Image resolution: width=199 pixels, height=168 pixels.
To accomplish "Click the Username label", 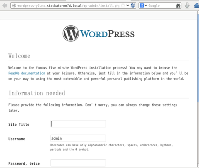I will [17, 139].
